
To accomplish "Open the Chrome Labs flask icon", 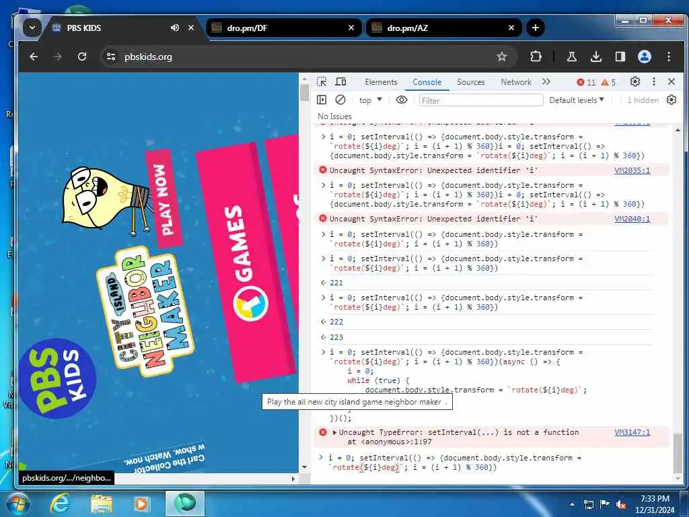I will pos(572,57).
